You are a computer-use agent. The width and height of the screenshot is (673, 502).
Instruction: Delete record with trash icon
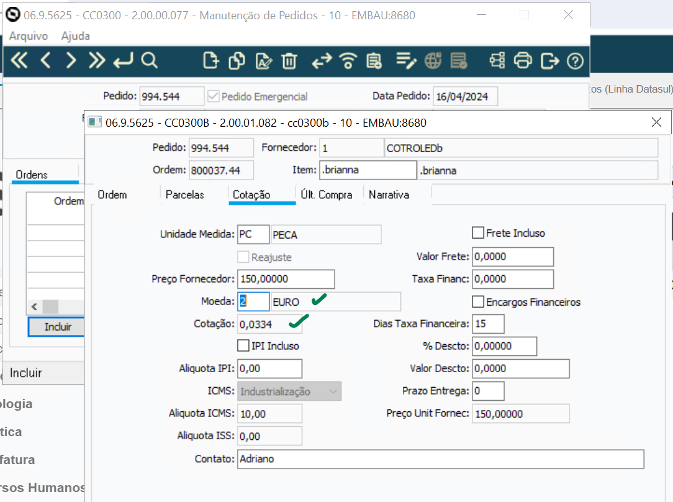(x=289, y=61)
